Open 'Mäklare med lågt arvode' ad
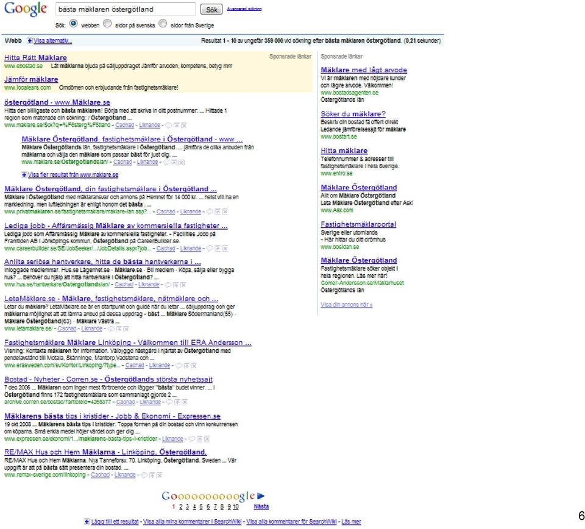The width and height of the screenshot is (585, 529). (364, 69)
